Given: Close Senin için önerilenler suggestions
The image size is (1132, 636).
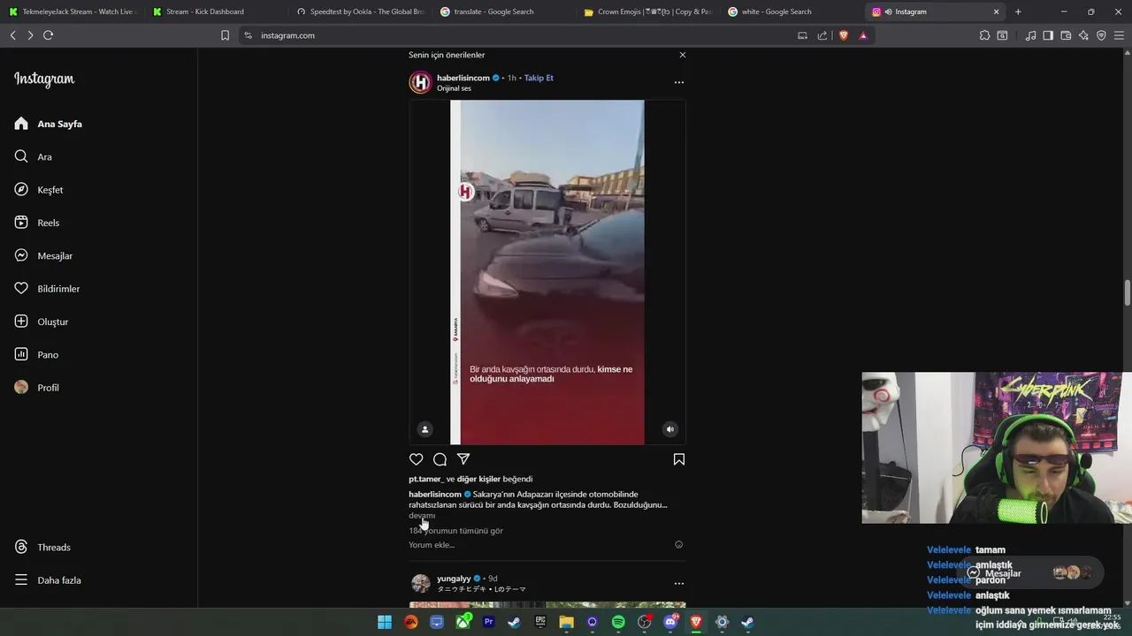Looking at the screenshot, I should [x=683, y=55].
